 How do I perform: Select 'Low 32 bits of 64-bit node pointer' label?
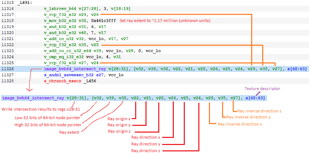(x=39, y=117)
